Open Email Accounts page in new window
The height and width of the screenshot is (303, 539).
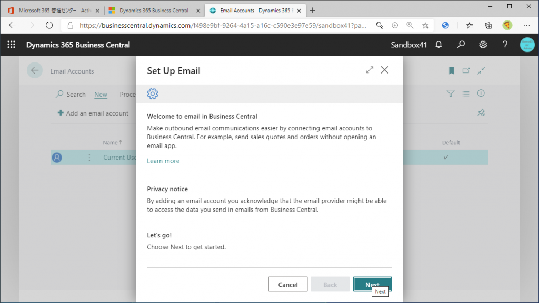click(x=466, y=70)
